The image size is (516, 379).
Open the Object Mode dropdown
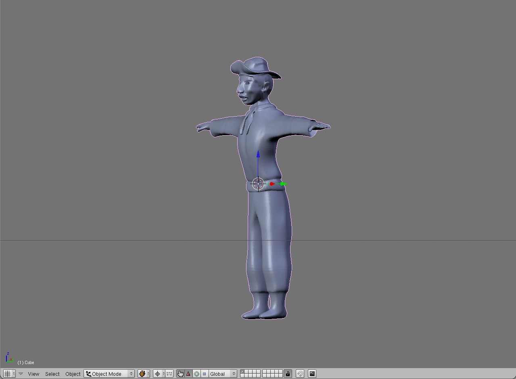[109, 374]
